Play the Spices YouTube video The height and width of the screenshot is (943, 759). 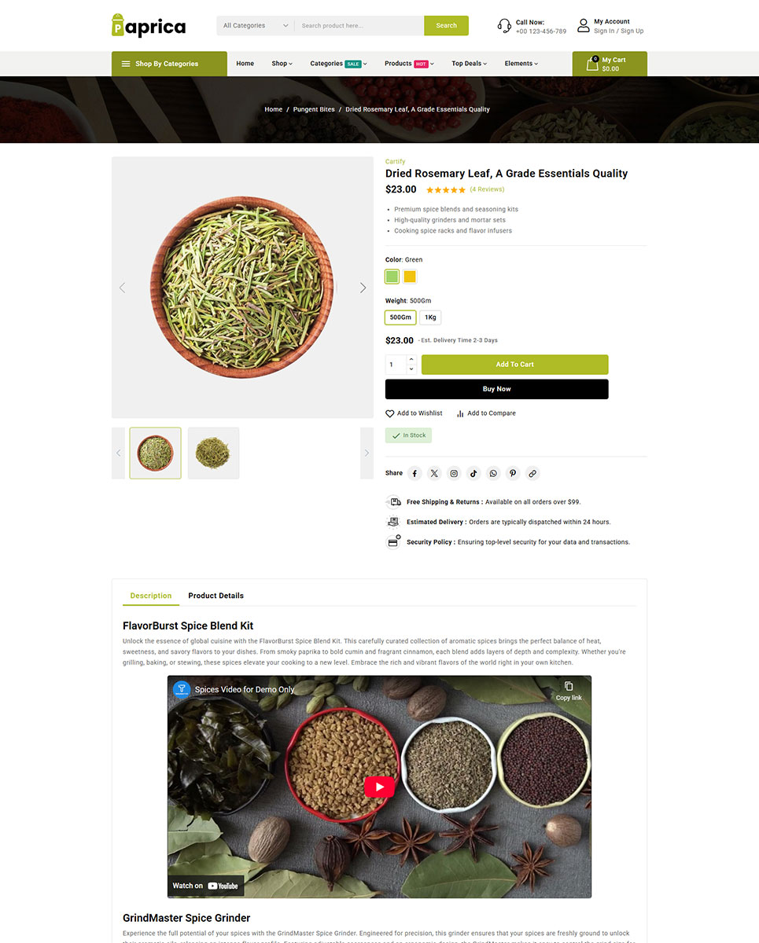point(379,787)
